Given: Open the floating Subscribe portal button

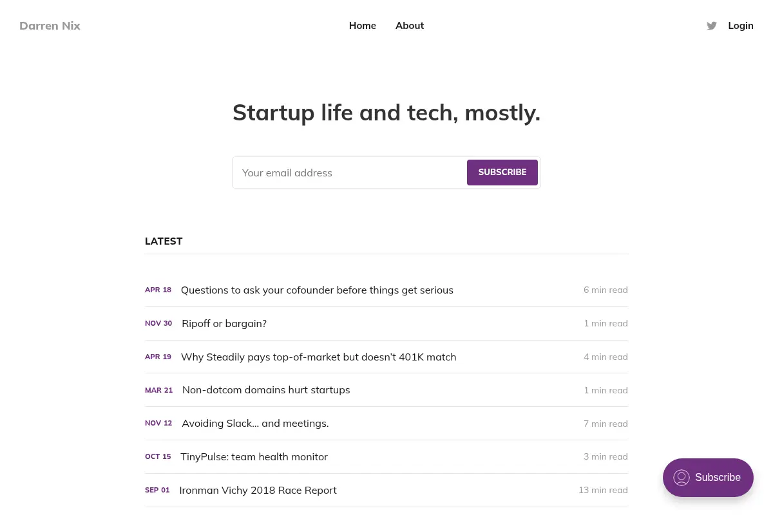Looking at the screenshot, I should [x=708, y=478].
